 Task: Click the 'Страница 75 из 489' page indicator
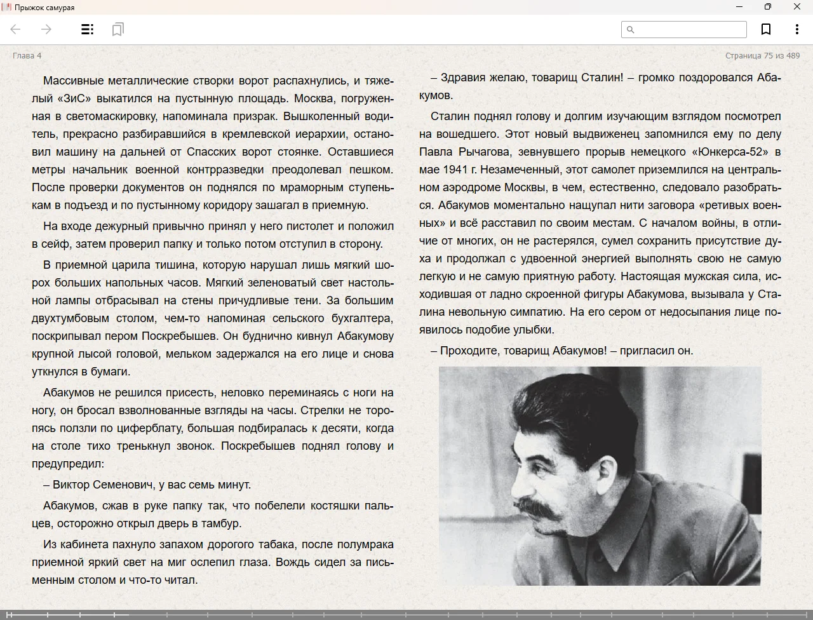[762, 55]
